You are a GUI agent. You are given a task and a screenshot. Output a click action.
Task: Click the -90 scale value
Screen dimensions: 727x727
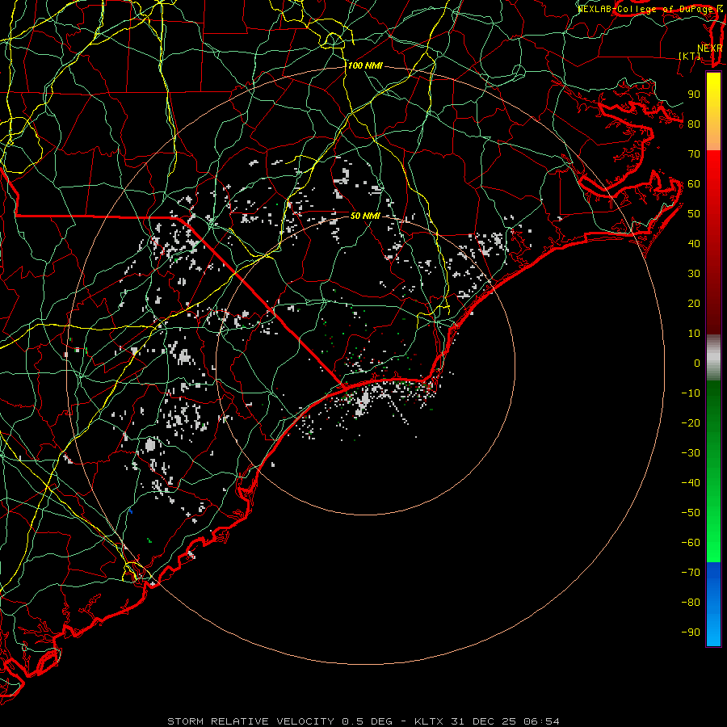click(691, 632)
